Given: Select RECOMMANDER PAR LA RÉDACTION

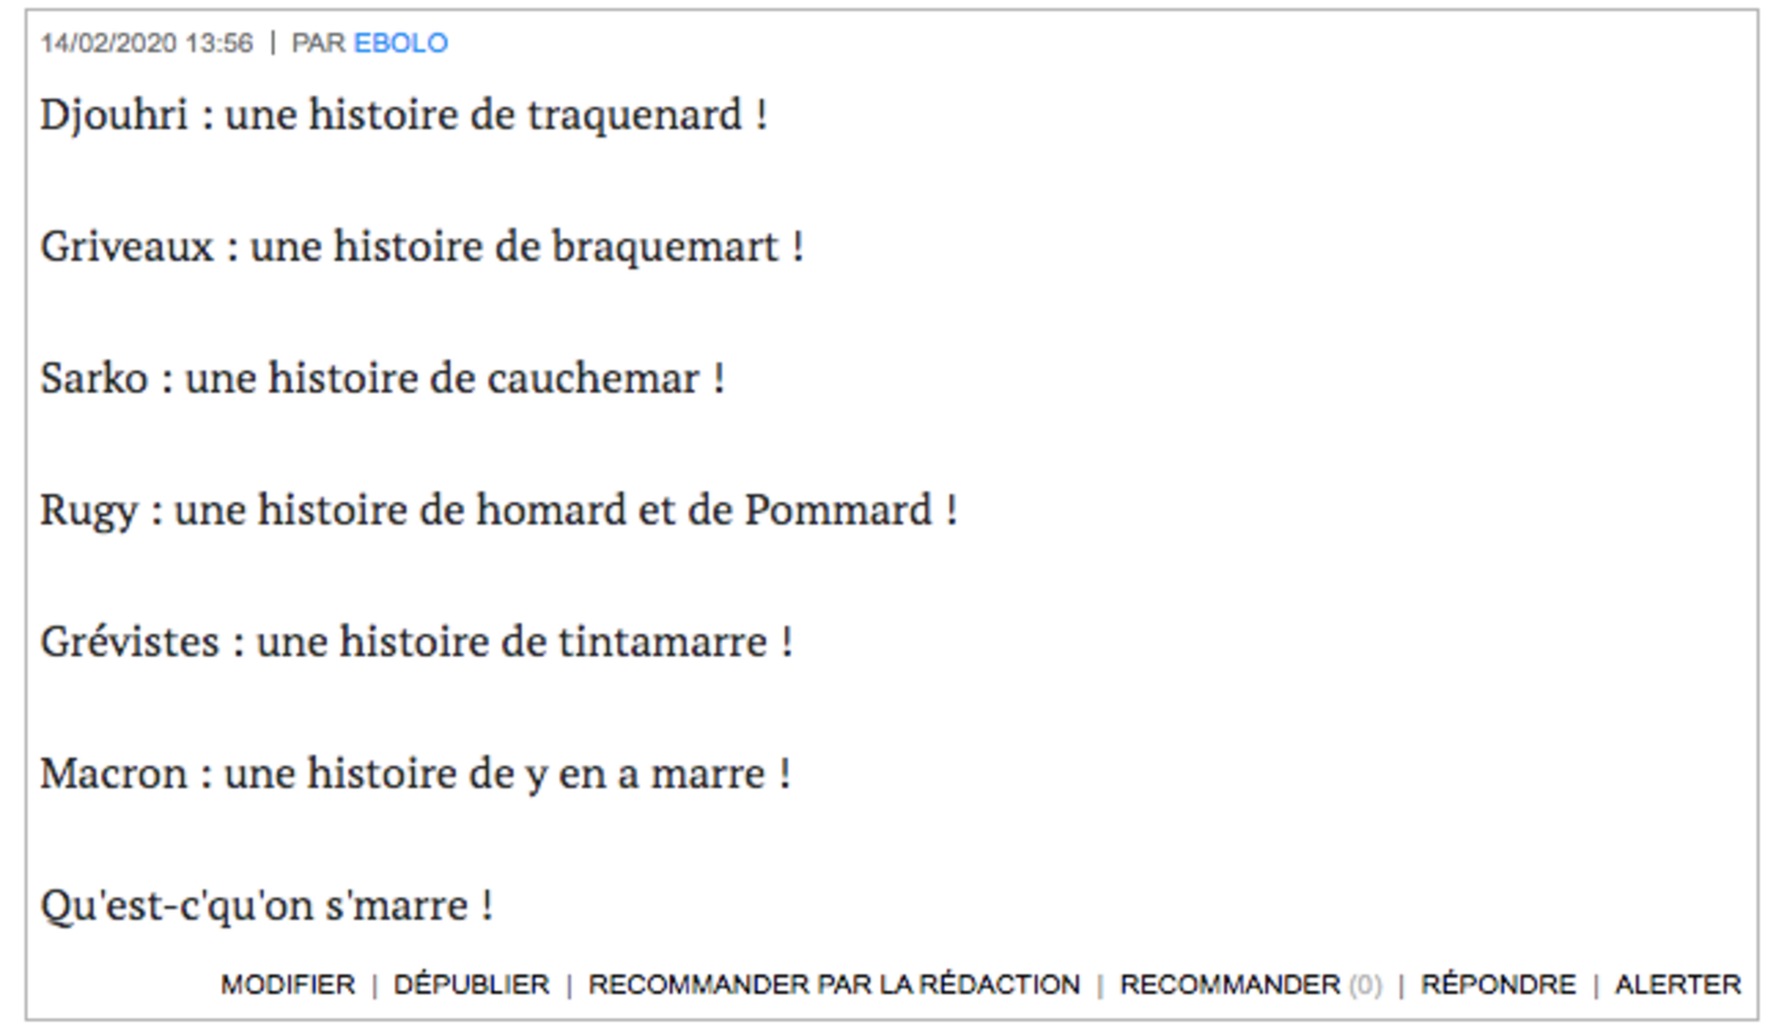Looking at the screenshot, I should (x=834, y=985).
